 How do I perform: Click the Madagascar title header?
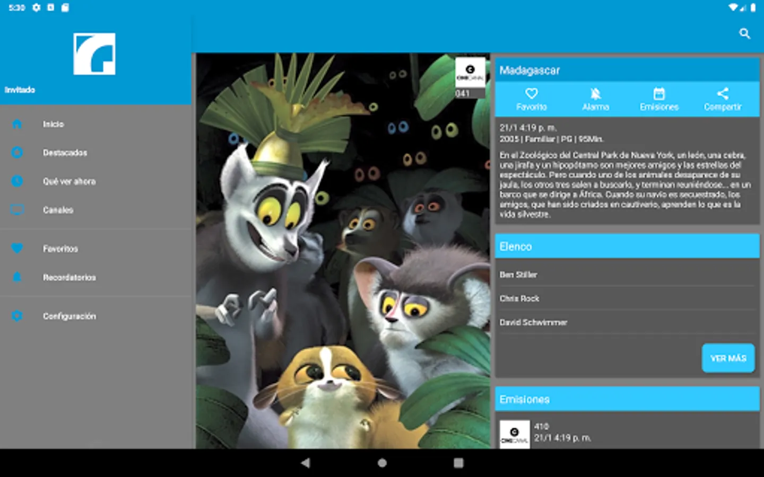627,70
